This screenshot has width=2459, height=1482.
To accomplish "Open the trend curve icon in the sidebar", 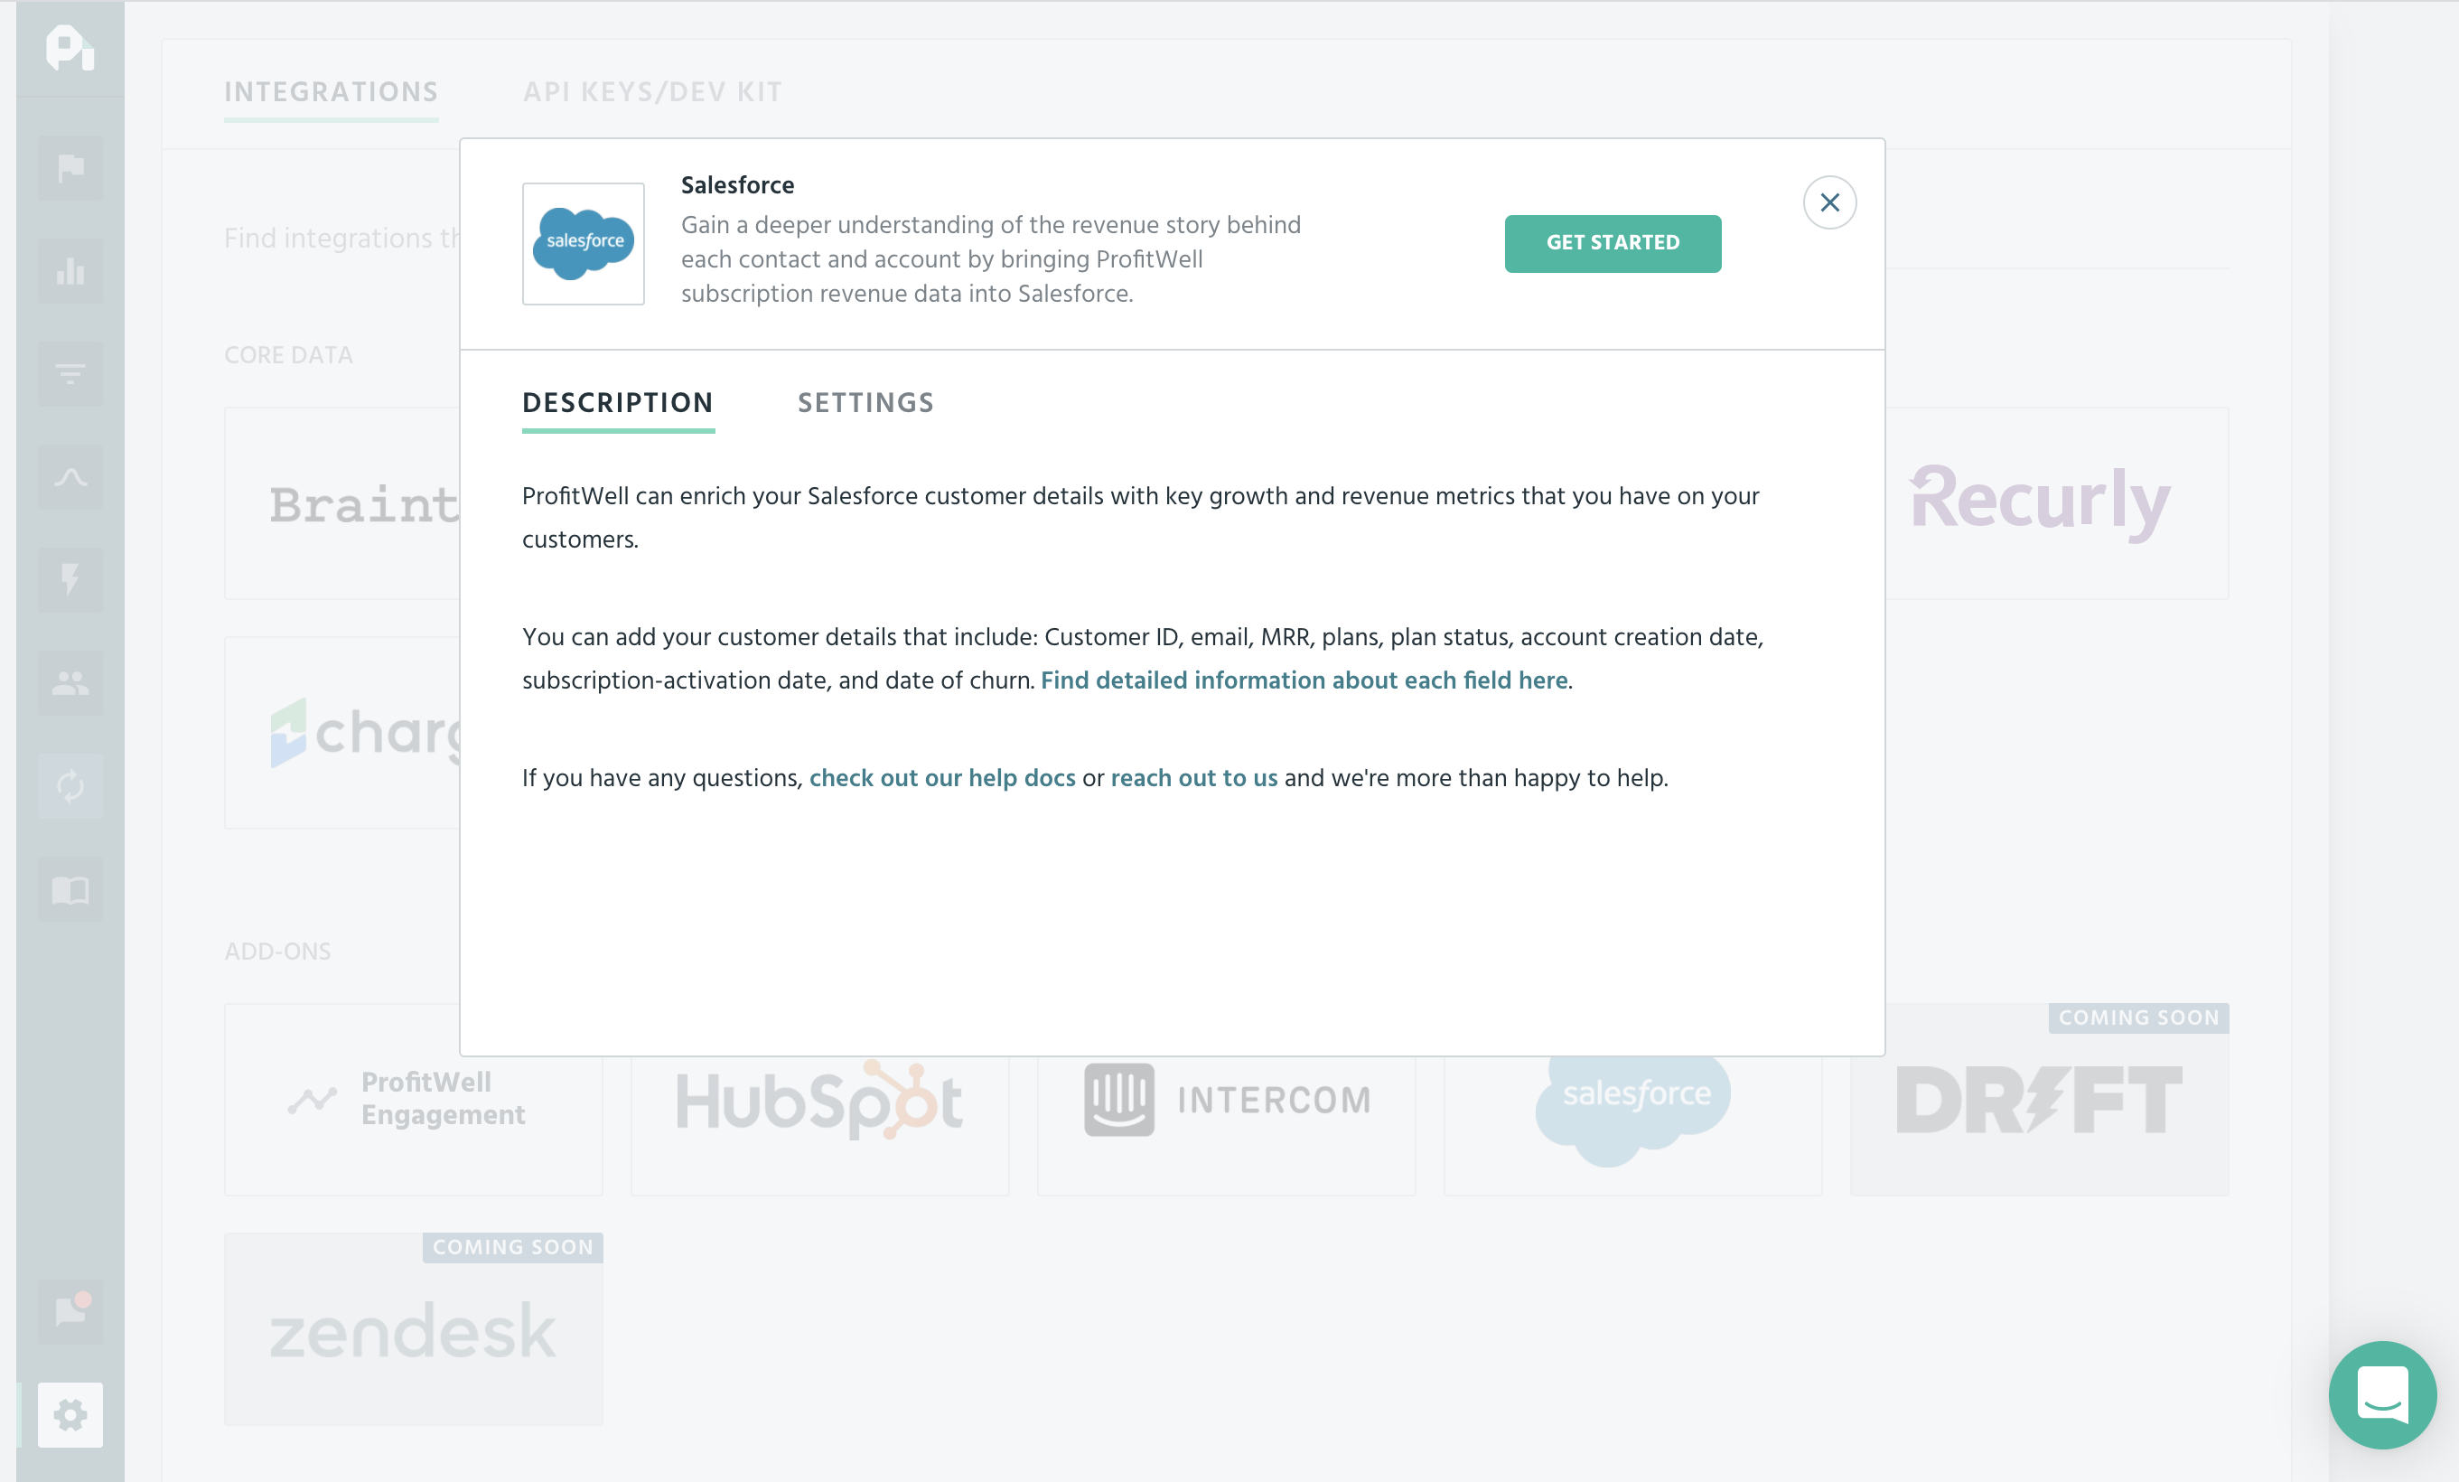I will 70,477.
